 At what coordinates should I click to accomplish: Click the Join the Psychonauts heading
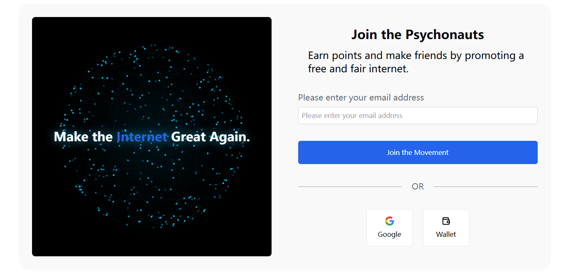[x=418, y=34]
